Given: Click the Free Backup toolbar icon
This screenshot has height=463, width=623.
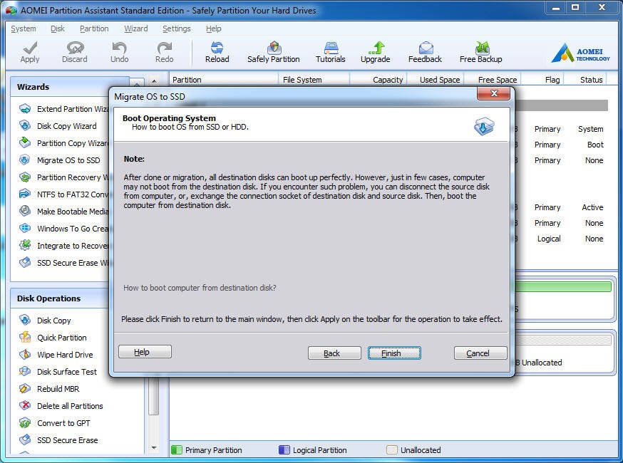Looking at the screenshot, I should [482, 48].
